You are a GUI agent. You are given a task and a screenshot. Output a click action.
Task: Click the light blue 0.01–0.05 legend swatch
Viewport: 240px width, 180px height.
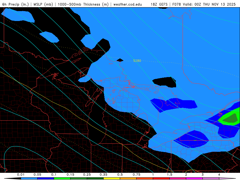(x=29, y=178)
